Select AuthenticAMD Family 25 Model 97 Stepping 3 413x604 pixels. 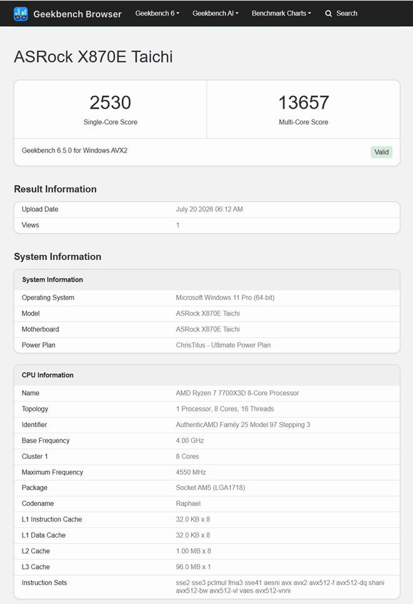243,425
